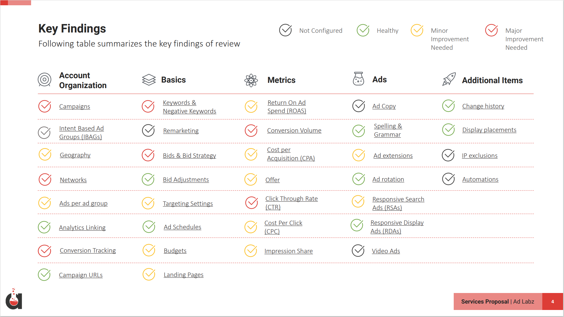This screenshot has width=564, height=317.
Task: Click the red checkmark beside Conversion Volume
Action: pos(251,130)
